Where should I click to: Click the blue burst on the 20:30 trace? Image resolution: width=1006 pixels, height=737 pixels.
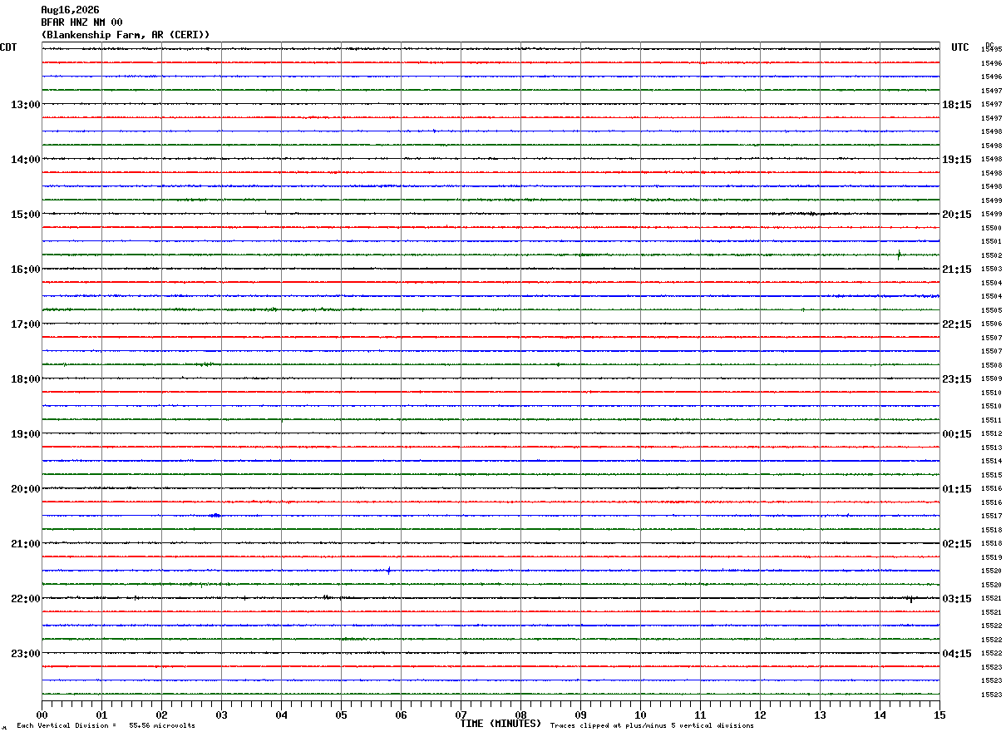coord(215,515)
